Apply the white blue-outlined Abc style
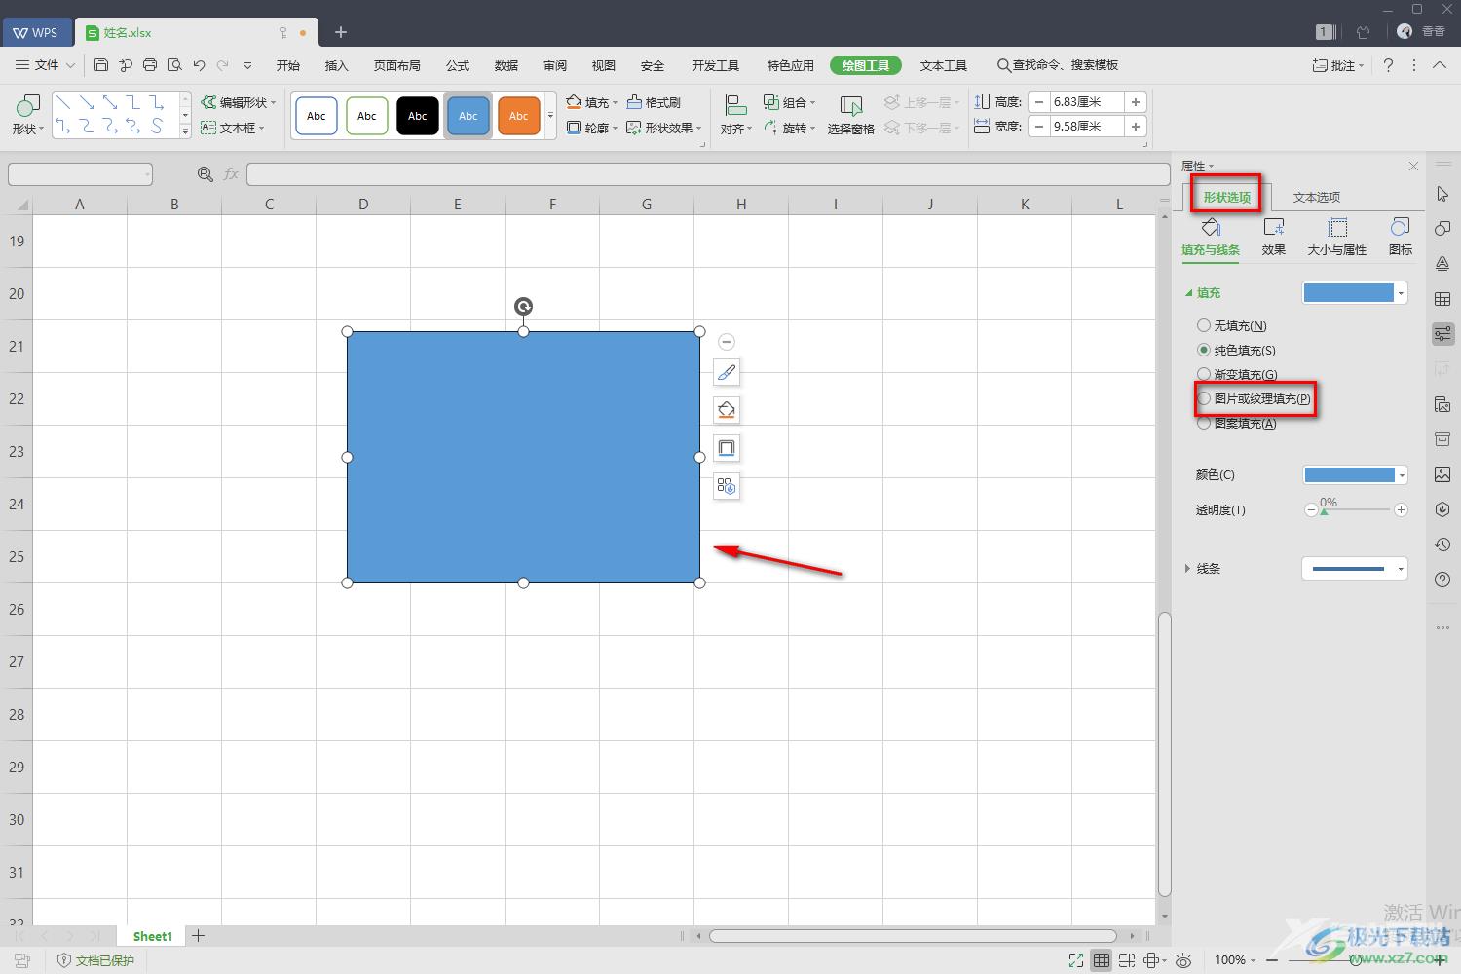Image resolution: width=1461 pixels, height=974 pixels. (x=317, y=116)
